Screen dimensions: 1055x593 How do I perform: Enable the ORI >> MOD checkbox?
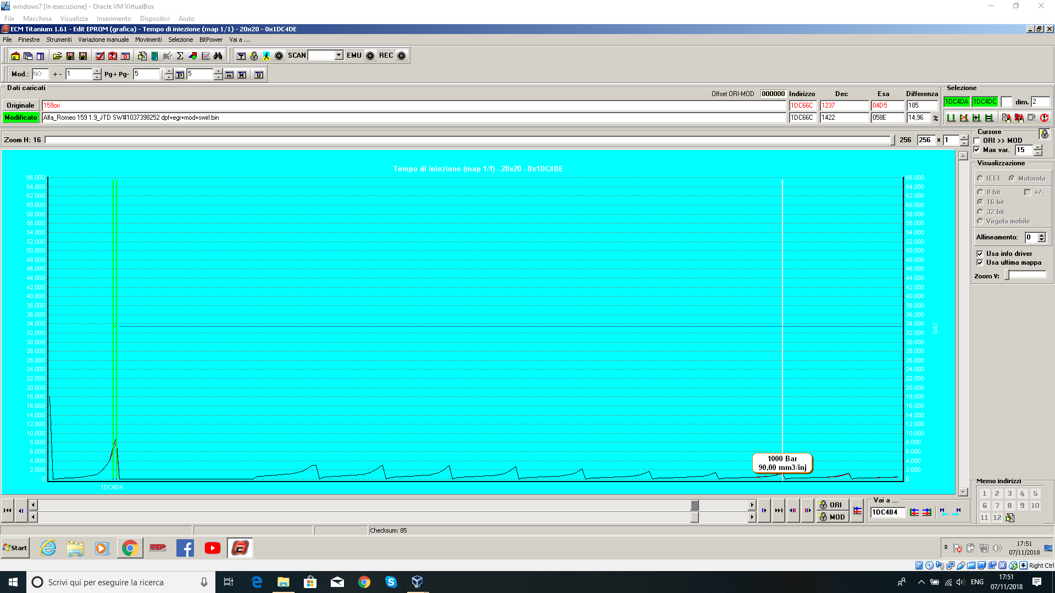pos(977,141)
